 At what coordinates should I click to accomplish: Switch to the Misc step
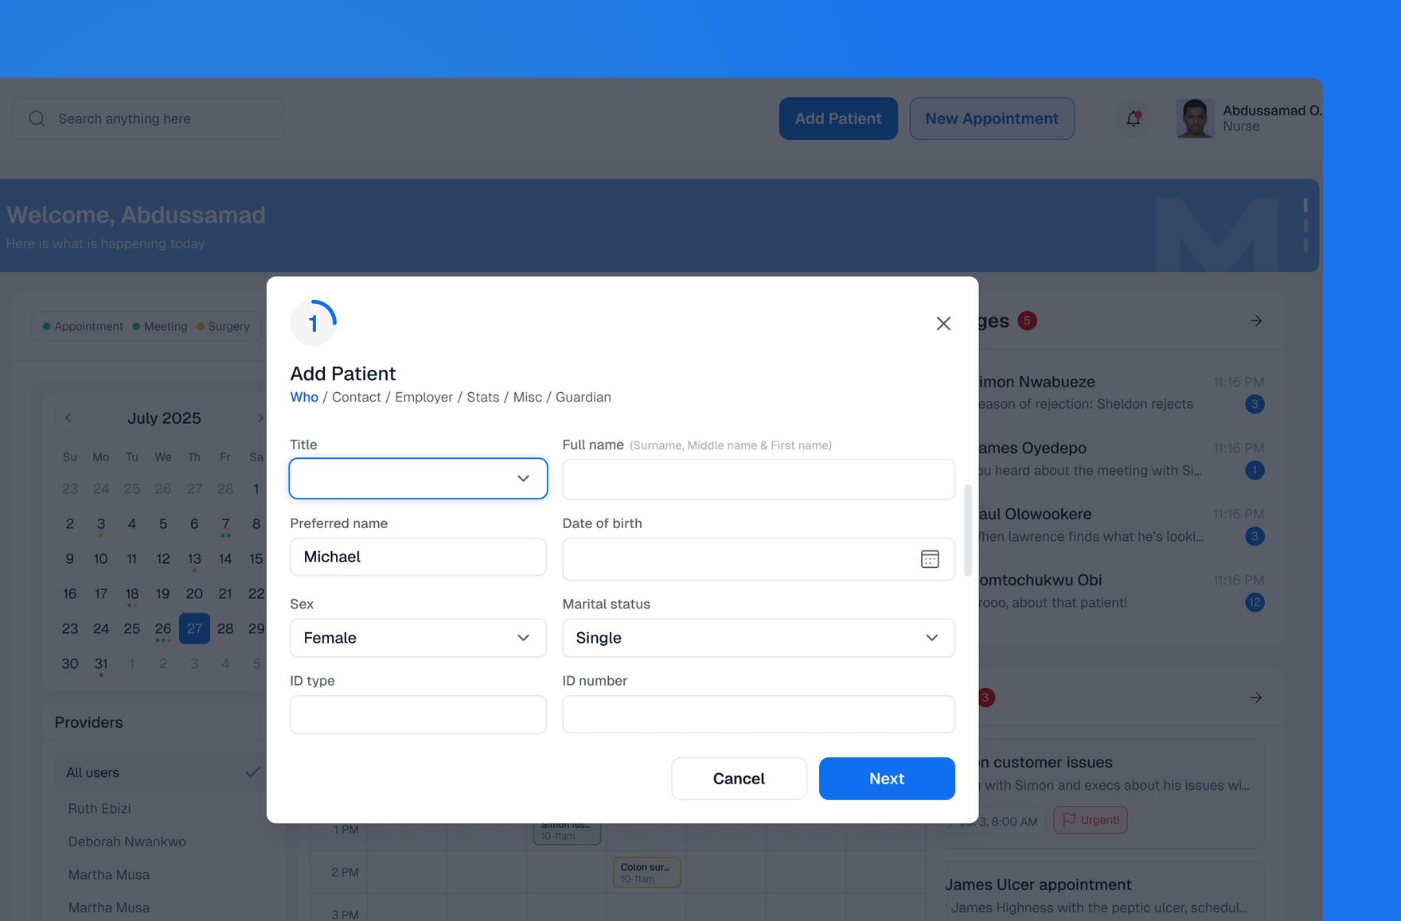pyautogui.click(x=528, y=397)
